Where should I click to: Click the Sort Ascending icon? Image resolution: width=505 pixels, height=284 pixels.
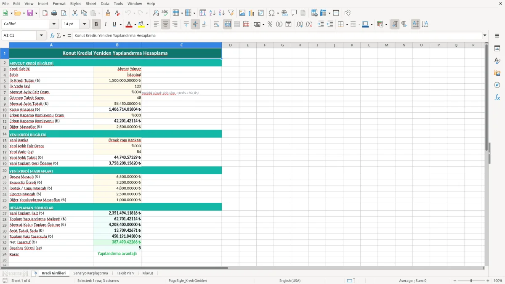coord(212,13)
